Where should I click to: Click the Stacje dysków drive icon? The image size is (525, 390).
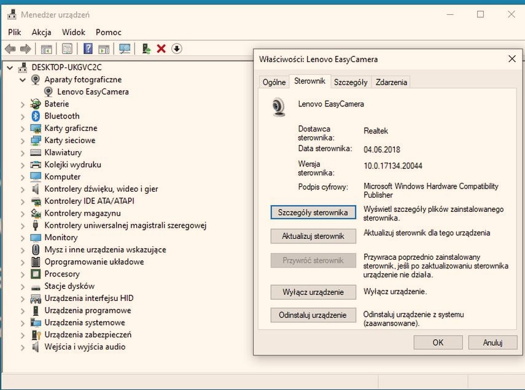click(x=36, y=287)
